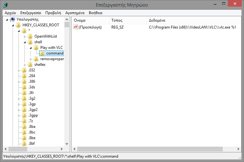Click the values pane right scroll arrow
Image resolution: width=244 pixels, height=162 pixels.
point(238,149)
